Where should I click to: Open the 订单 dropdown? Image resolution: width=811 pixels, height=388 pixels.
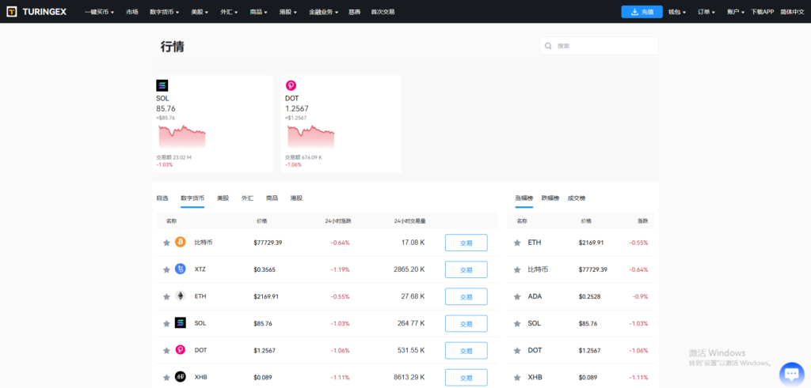(706, 12)
